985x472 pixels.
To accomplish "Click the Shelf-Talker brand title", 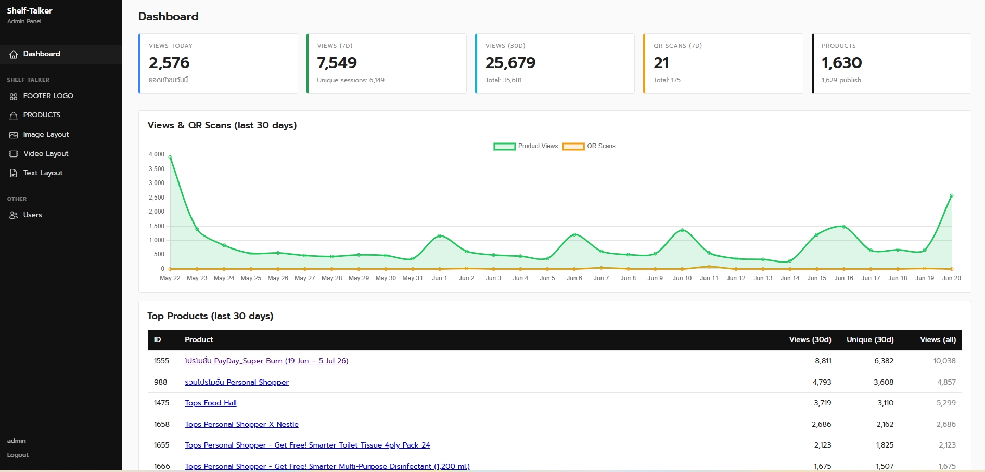I will pos(30,10).
